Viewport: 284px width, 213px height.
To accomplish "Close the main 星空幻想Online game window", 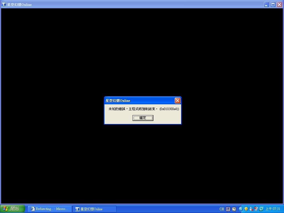I will tap(279, 4).
